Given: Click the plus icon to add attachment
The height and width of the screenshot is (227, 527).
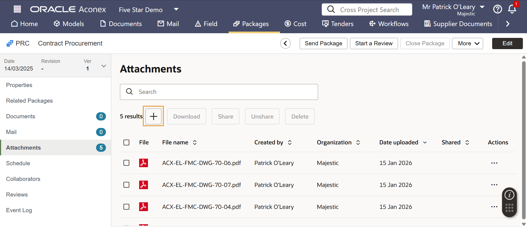Looking at the screenshot, I should tap(153, 116).
